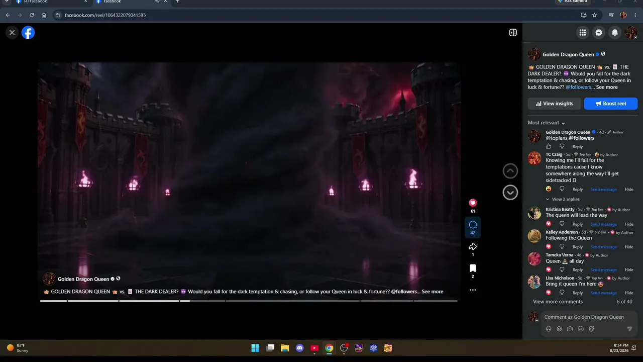The width and height of the screenshot is (643, 362).
Task: Open the reel's three-dot more options
Action: click(x=473, y=290)
